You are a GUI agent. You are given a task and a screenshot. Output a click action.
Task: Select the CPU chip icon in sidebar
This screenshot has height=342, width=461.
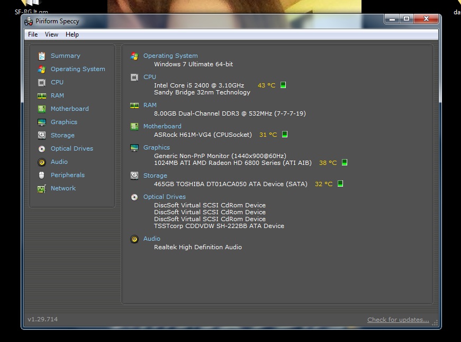pos(42,83)
